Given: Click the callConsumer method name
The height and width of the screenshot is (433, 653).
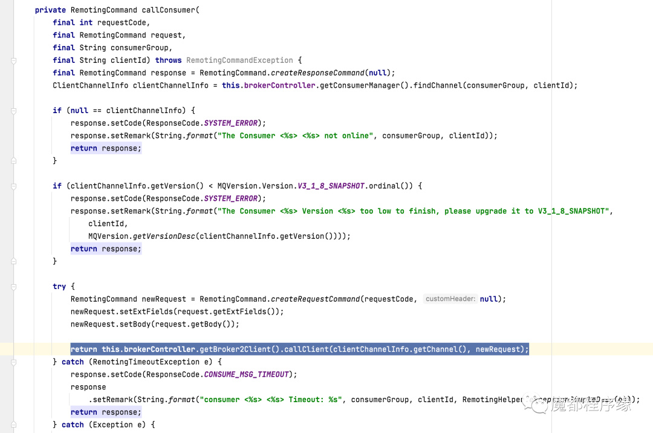Looking at the screenshot, I should click(168, 10).
